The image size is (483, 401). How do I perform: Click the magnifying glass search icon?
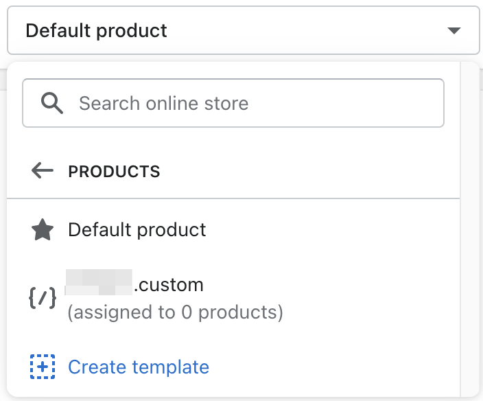[52, 104]
